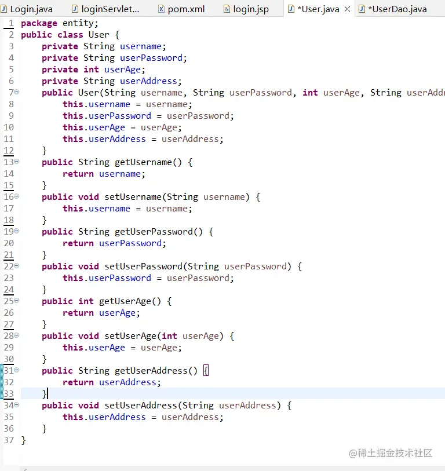
Task: Open the loginServlet editor tab
Action: [106, 9]
